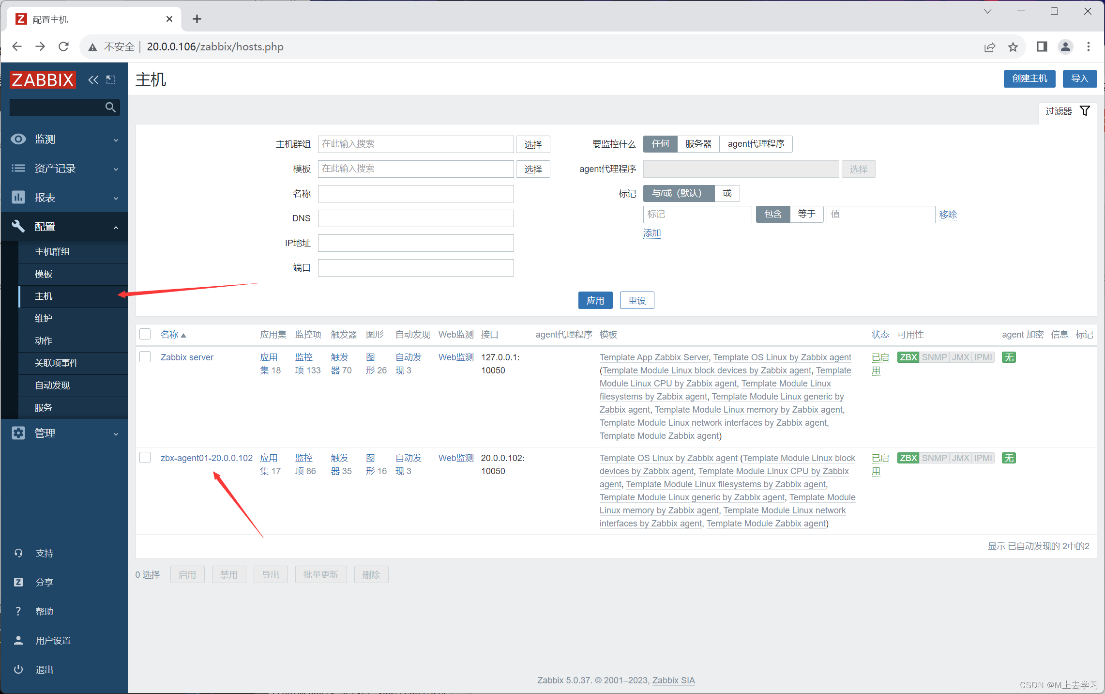Check the zbx-agent01-20.0.0.102 row checkbox
Viewport: 1105px width, 694px height.
pos(145,458)
